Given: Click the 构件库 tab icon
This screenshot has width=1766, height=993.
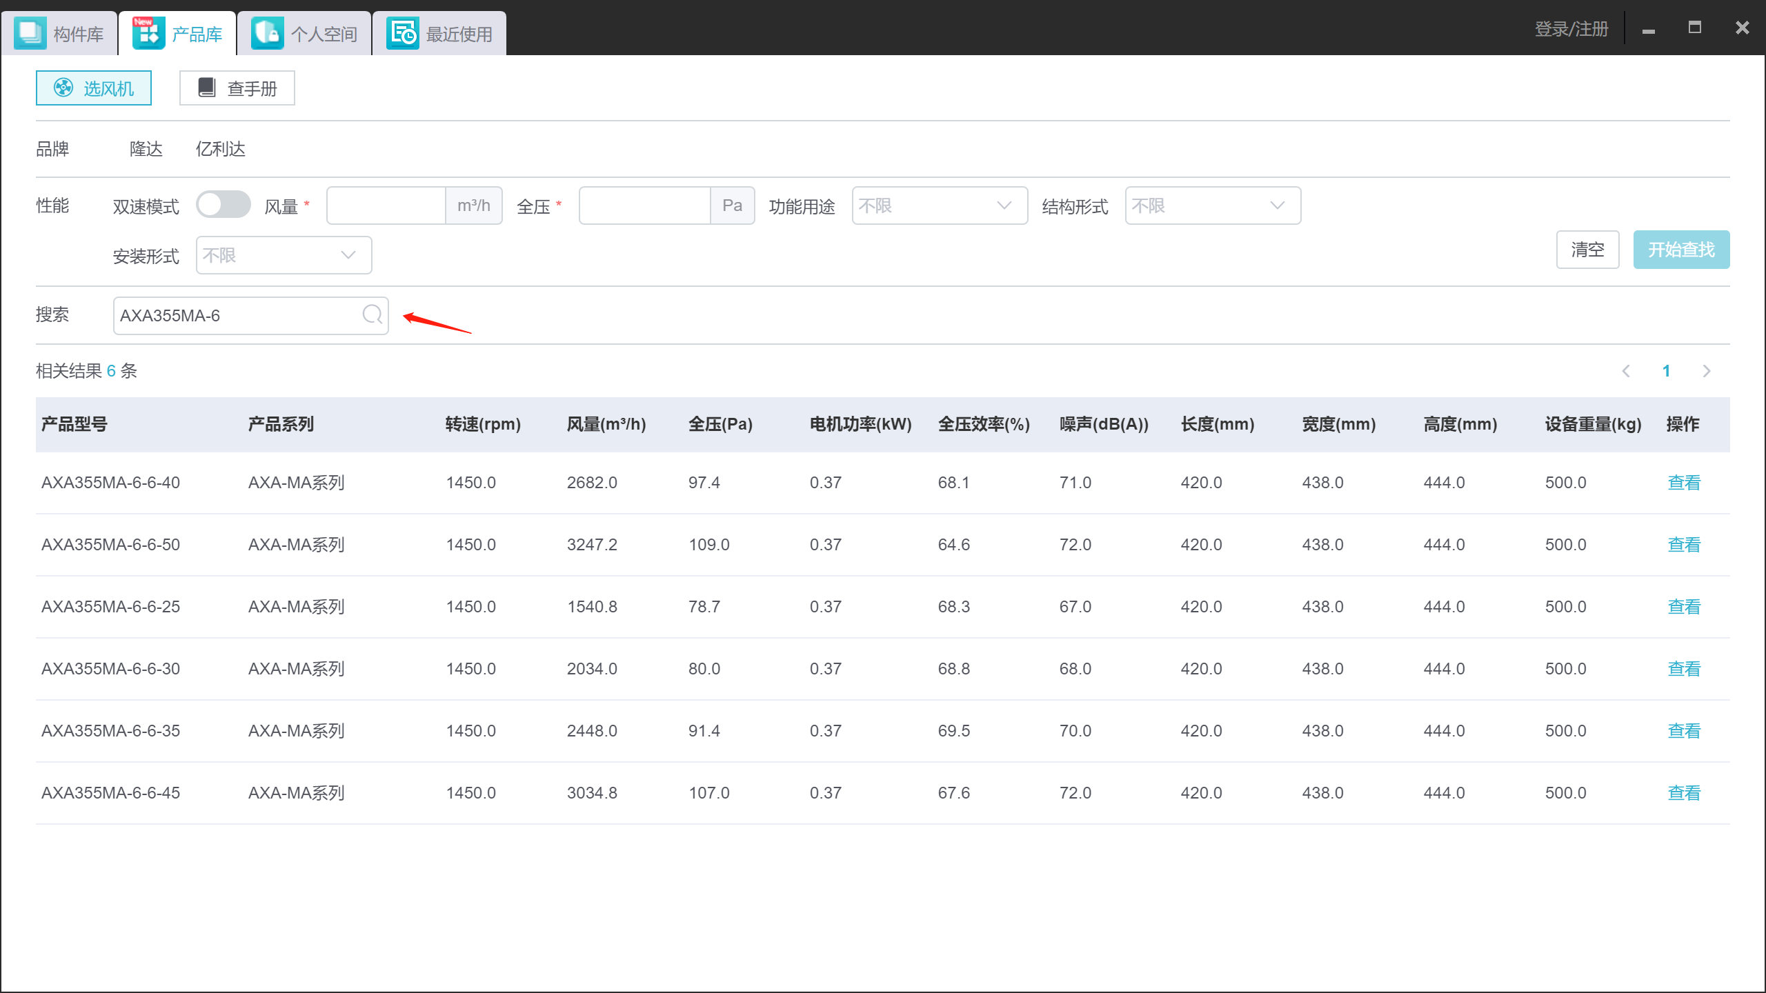Looking at the screenshot, I should point(30,33).
